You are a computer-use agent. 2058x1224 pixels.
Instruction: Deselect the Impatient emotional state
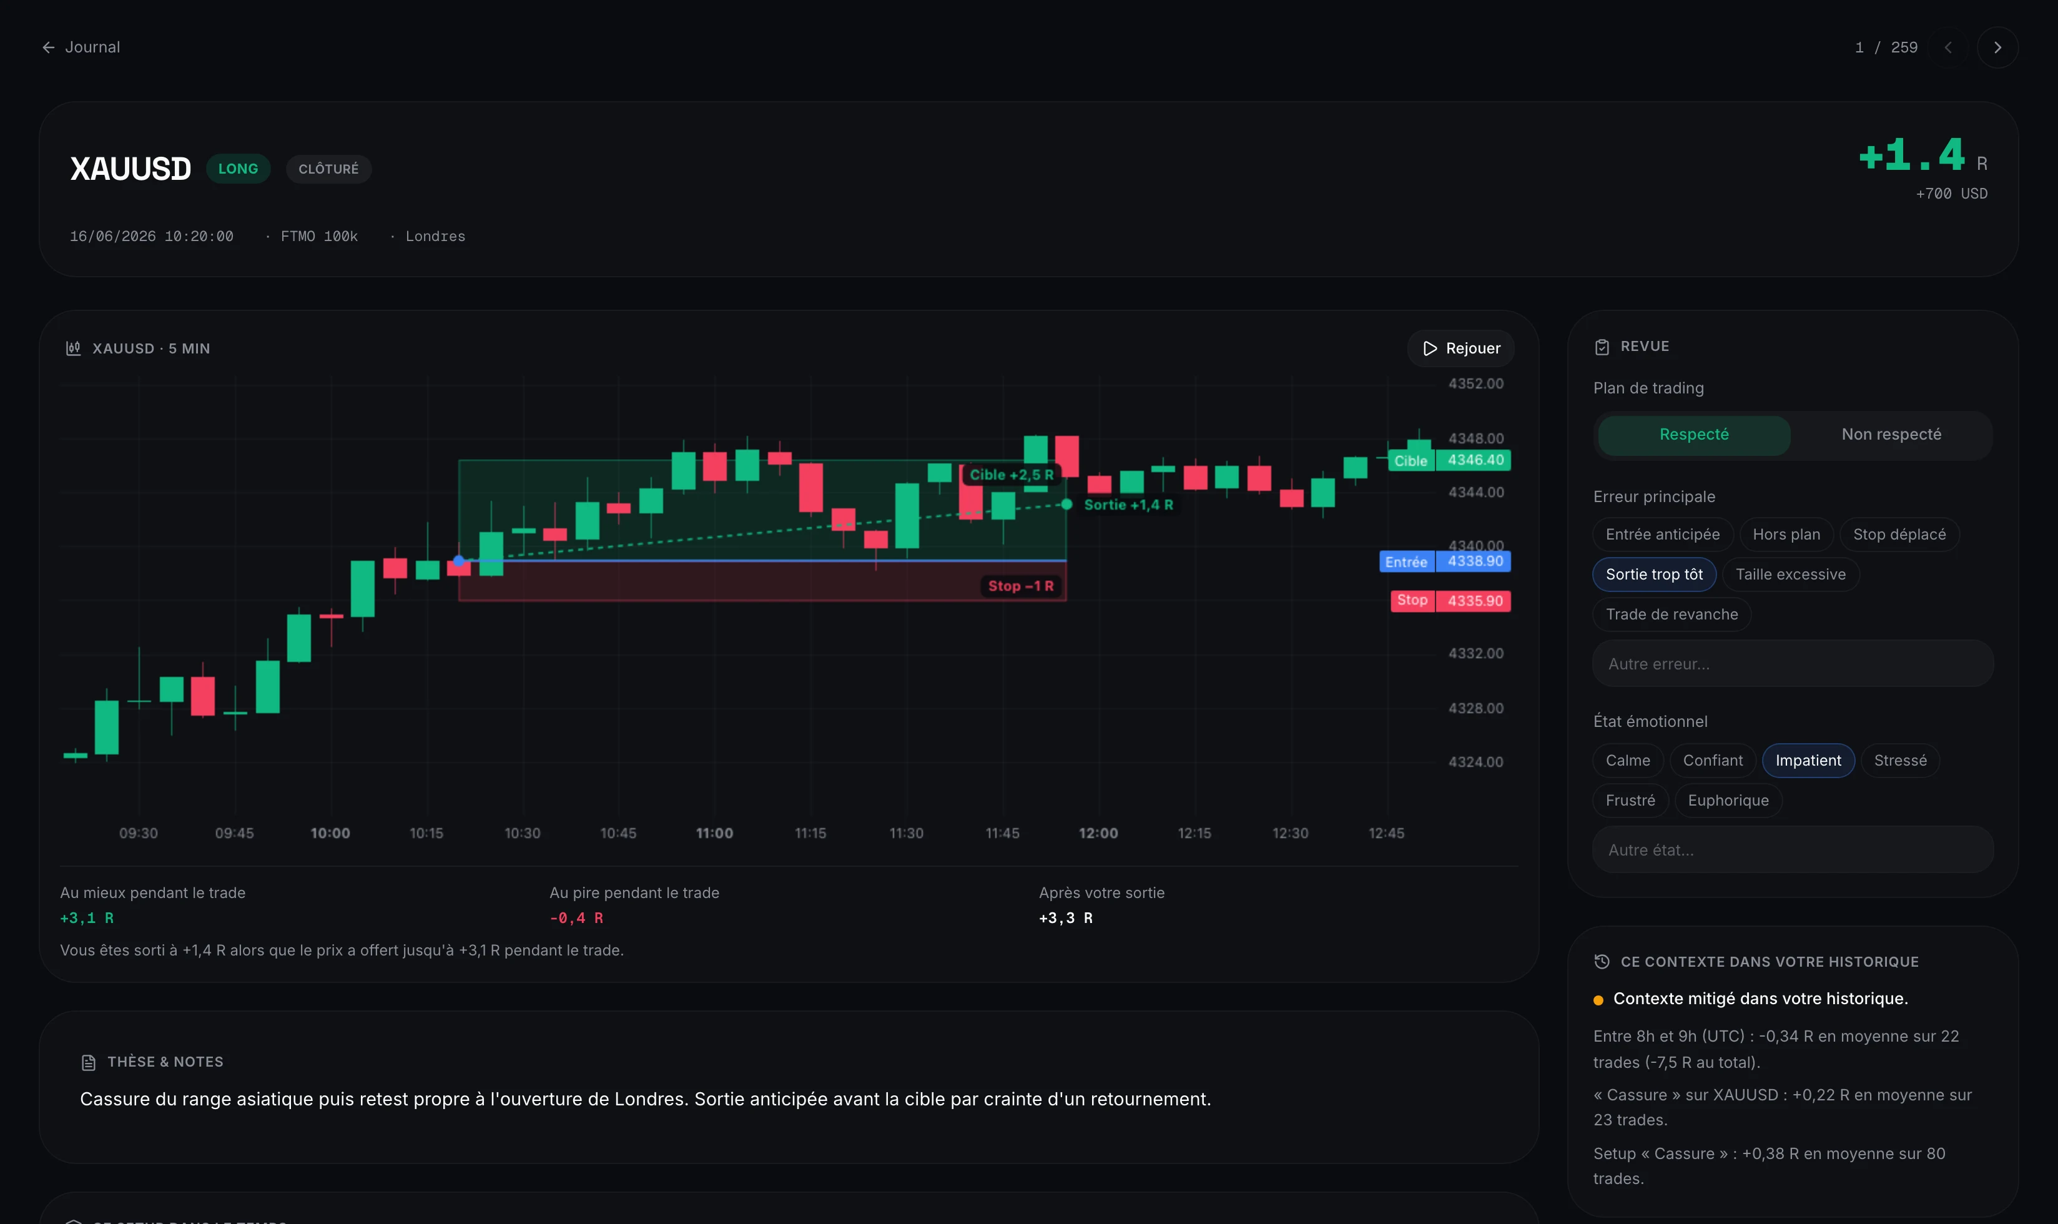[1808, 761]
